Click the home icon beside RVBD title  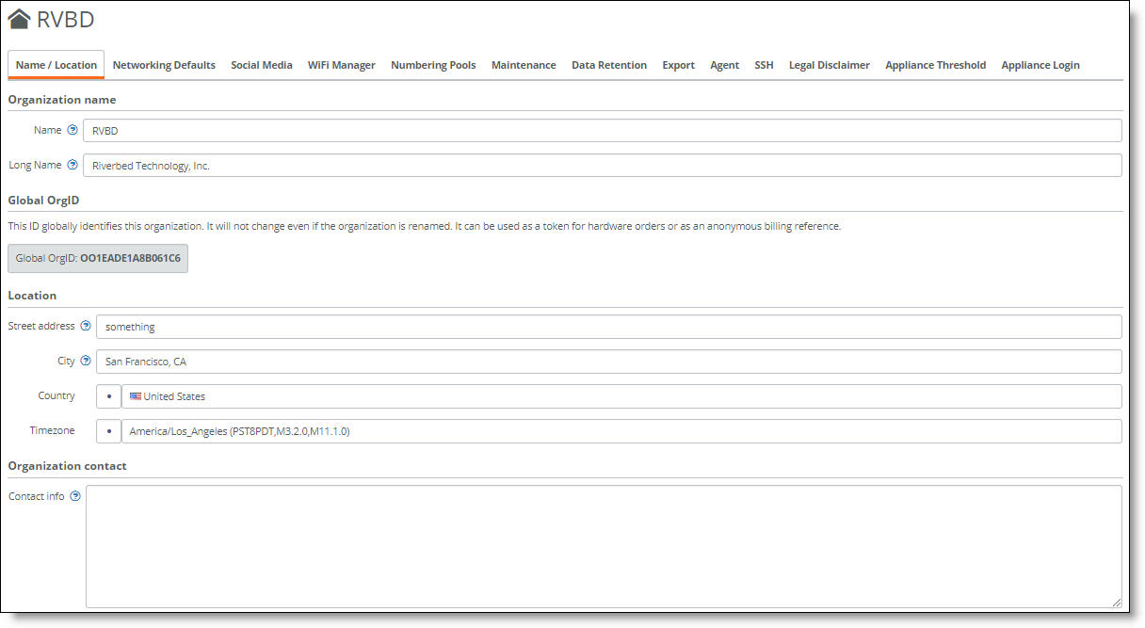pyautogui.click(x=19, y=19)
